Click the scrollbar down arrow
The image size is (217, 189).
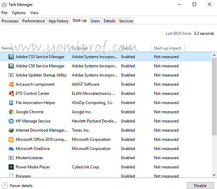214,175
